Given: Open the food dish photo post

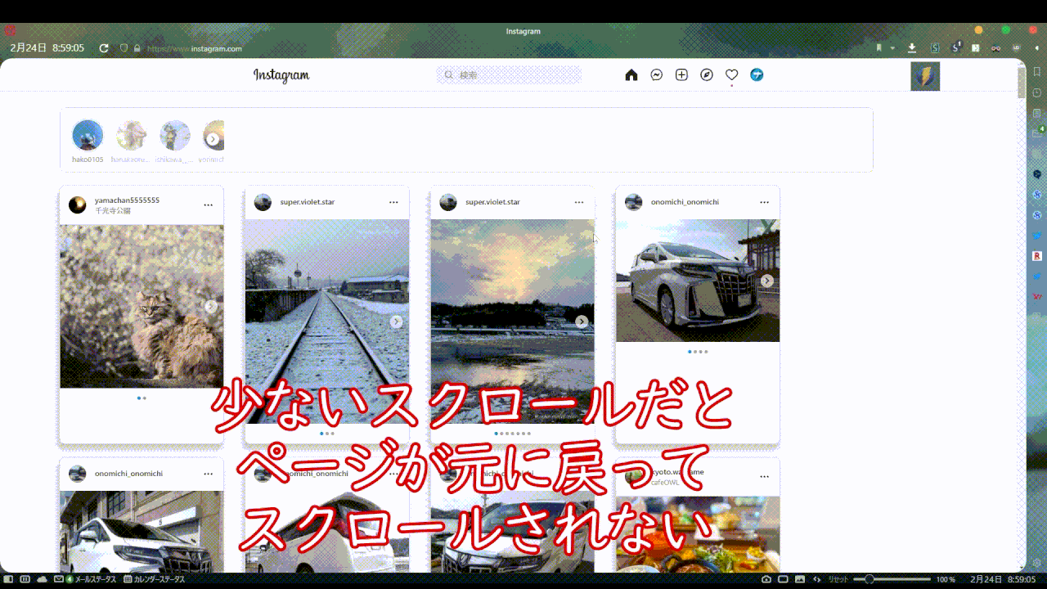Looking at the screenshot, I should point(698,534).
